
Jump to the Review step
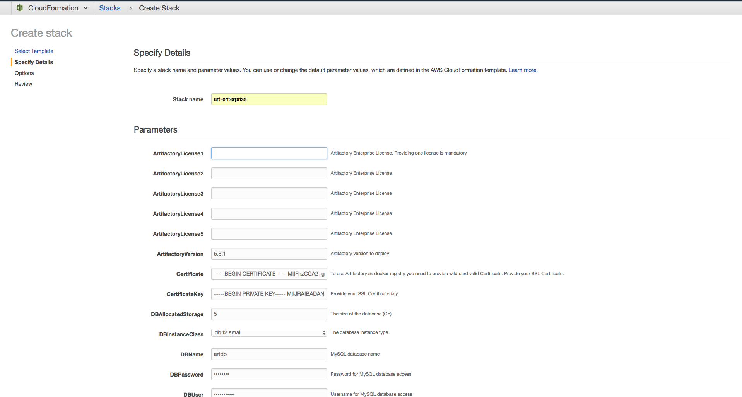pos(23,83)
